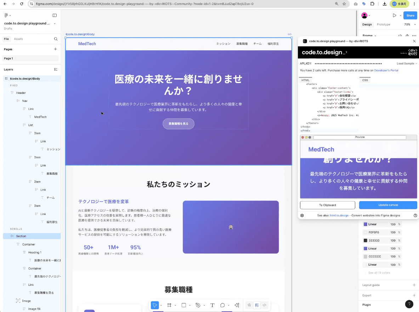Switch to Dev Mode toggle
This screenshot has width=419, height=312.
[x=264, y=305]
